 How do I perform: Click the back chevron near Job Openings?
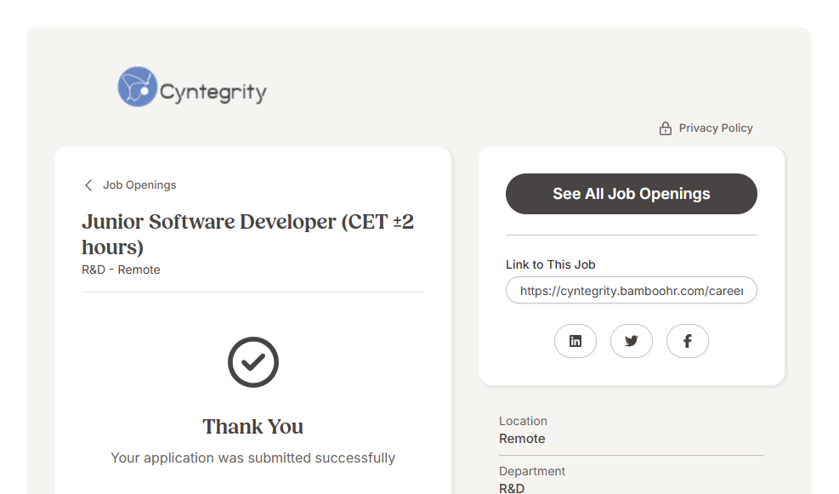tap(88, 185)
